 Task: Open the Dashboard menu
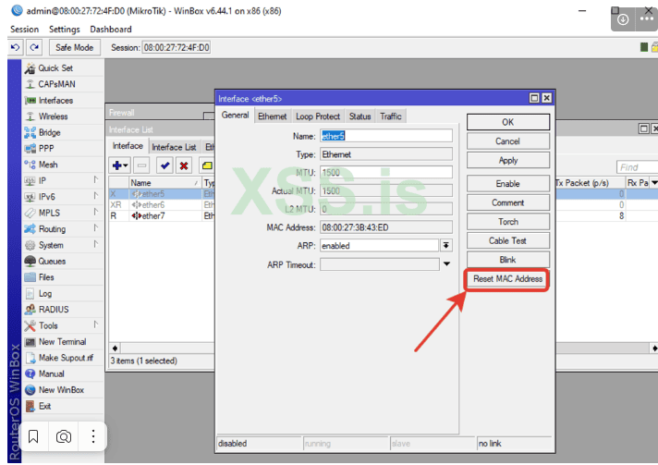pos(111,30)
